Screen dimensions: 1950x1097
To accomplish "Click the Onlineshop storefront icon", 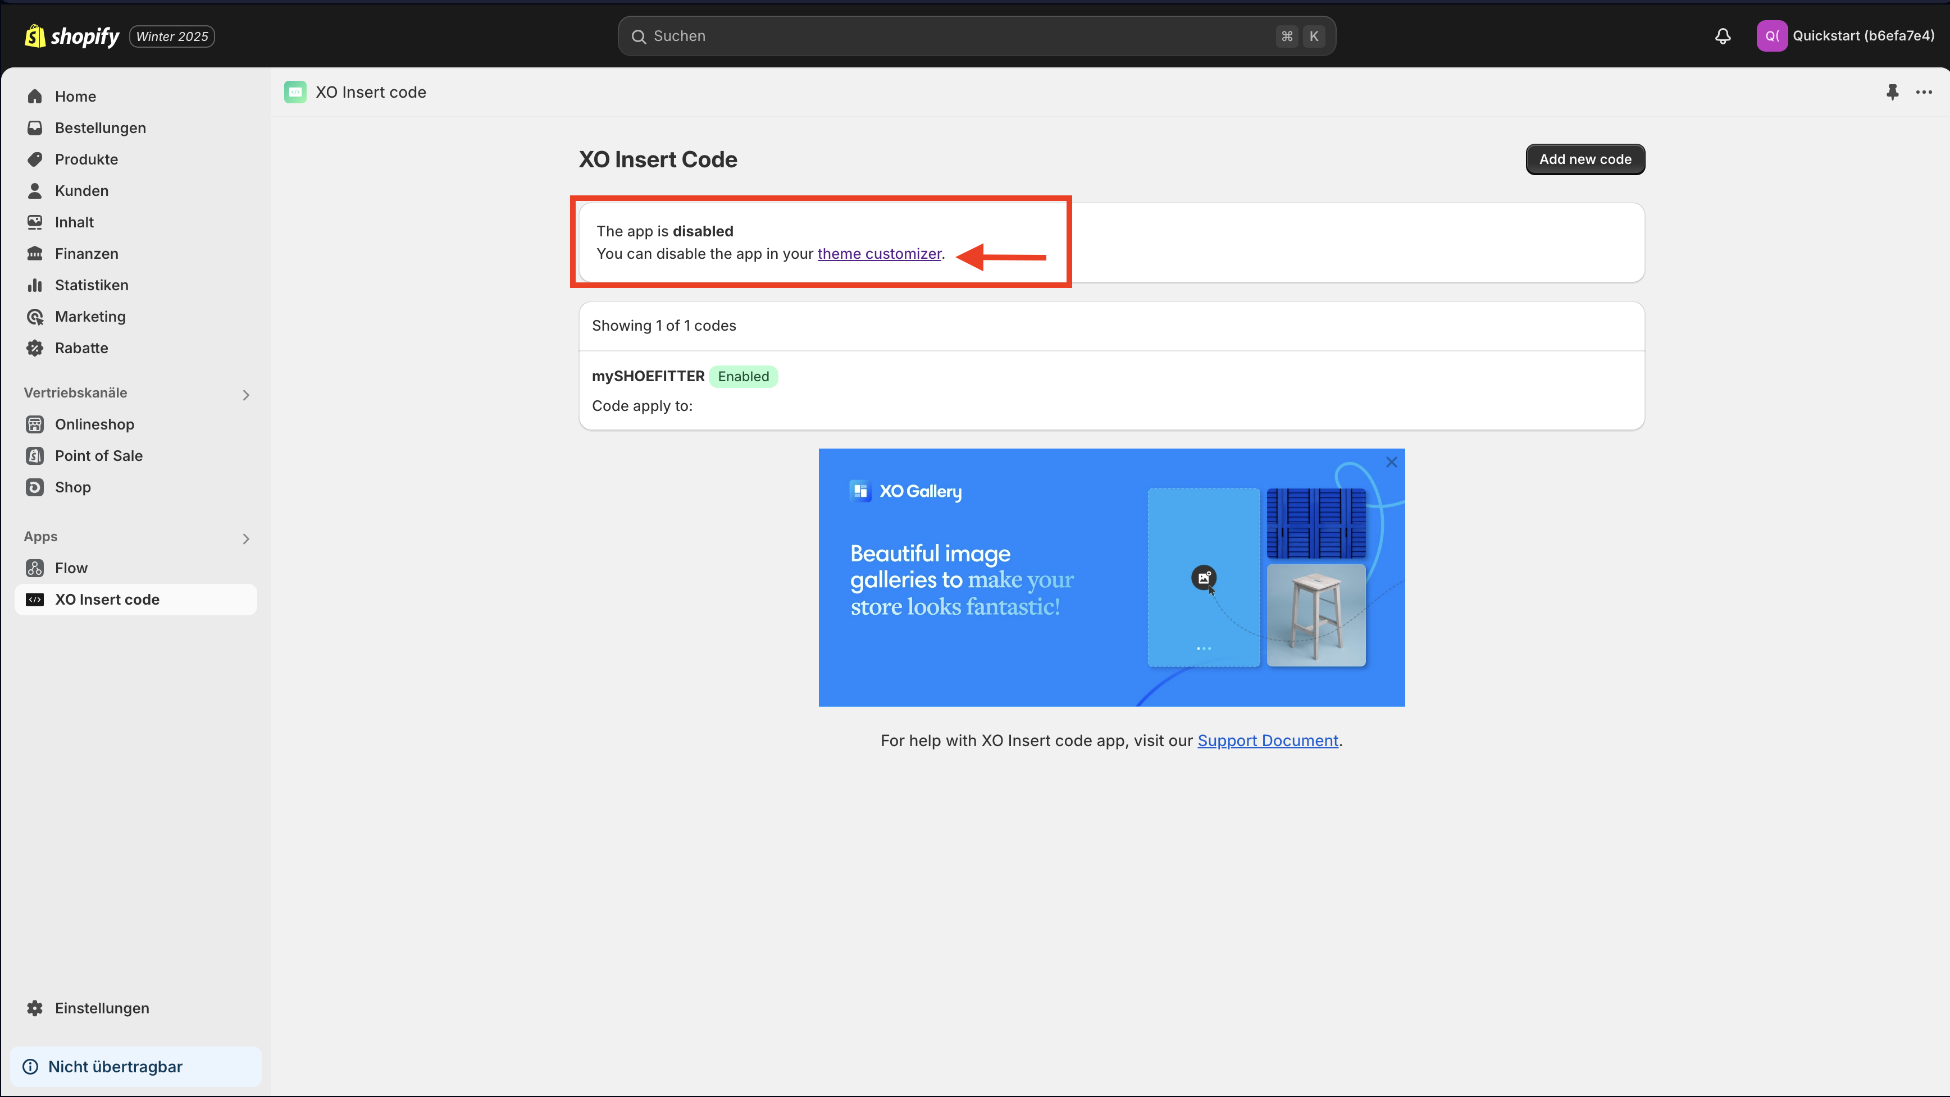I will [x=35, y=424].
